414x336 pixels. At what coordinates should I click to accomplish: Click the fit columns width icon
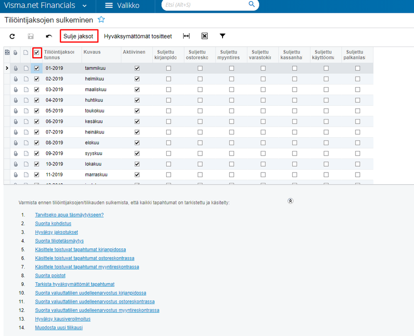point(186,36)
